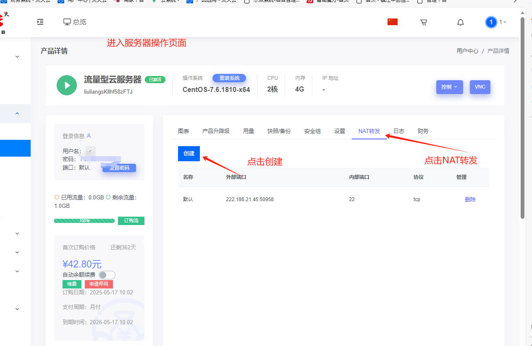Click 删除 link for default NAT rule
This screenshot has width=532, height=346.
point(470,199)
